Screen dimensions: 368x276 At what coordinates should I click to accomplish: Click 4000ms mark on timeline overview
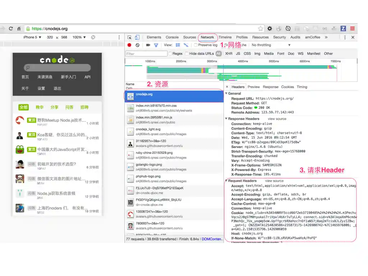coord(243,61)
